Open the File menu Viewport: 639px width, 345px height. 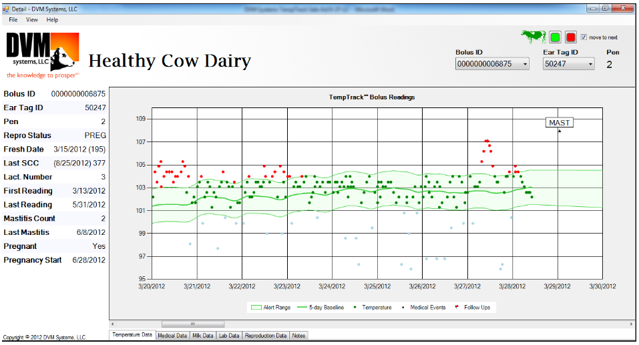13,20
